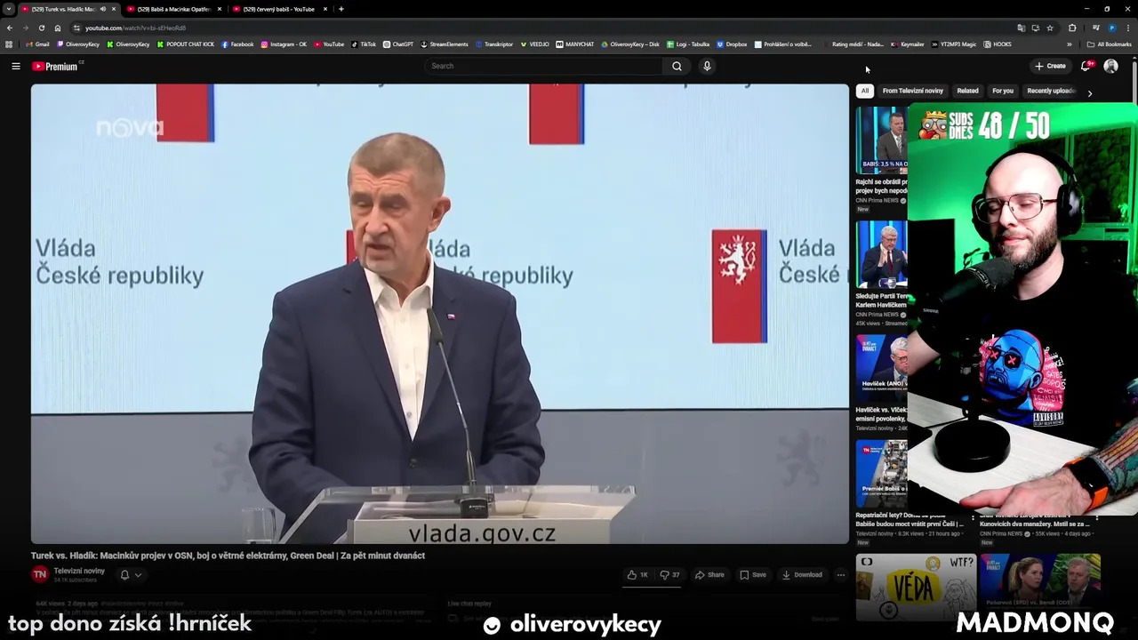This screenshot has height=640, width=1138.
Task: Select From Televizní noviny filter chip
Action: point(912,91)
